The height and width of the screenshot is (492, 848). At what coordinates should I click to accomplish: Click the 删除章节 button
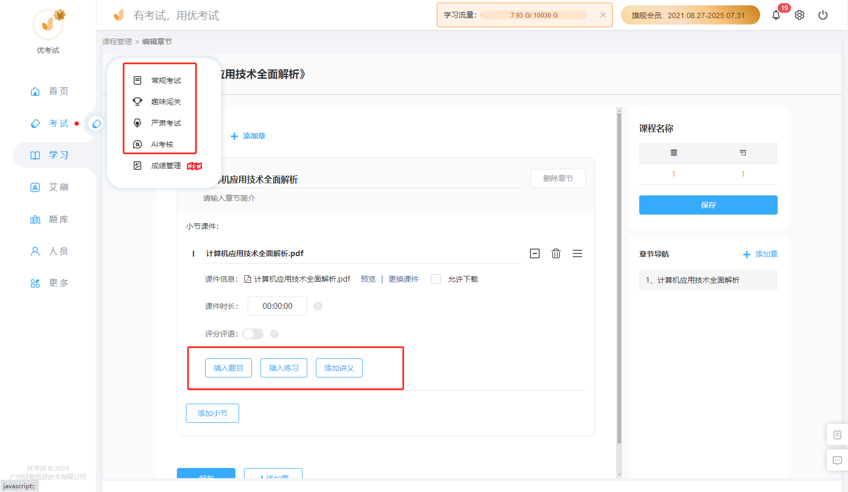pyautogui.click(x=558, y=178)
